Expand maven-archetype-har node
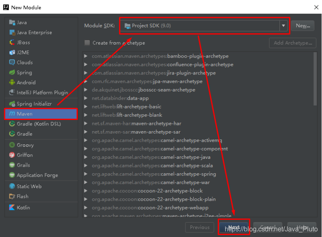 [x=86, y=123]
